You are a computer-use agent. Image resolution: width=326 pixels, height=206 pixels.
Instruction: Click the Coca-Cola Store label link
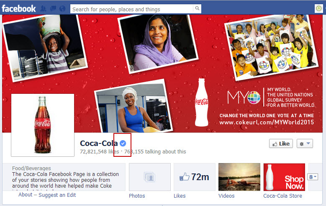coord(282,196)
